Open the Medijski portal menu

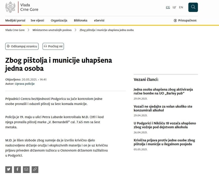pyautogui.click(x=15, y=21)
